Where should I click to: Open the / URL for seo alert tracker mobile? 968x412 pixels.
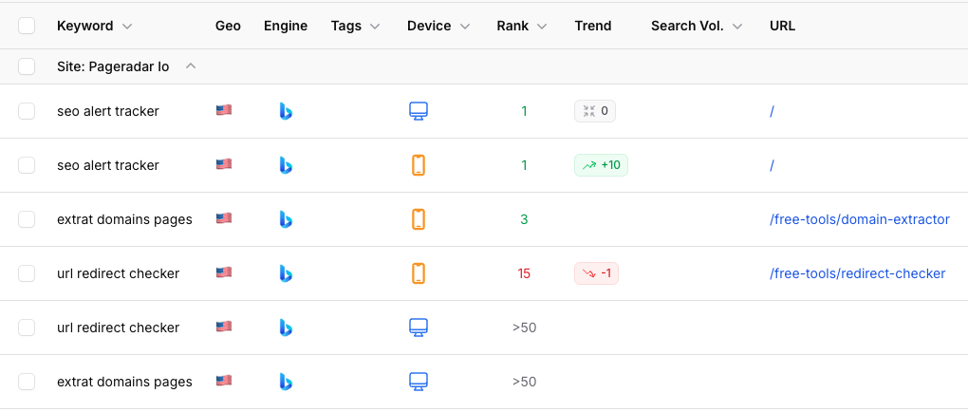click(773, 165)
